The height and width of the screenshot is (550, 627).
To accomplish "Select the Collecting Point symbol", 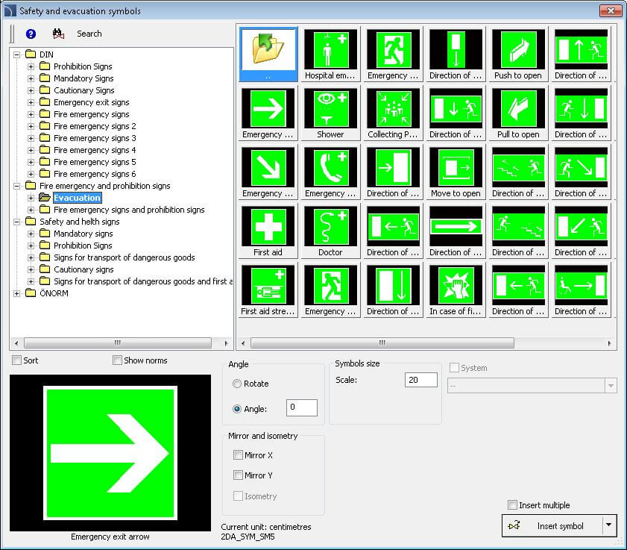I will (x=393, y=108).
